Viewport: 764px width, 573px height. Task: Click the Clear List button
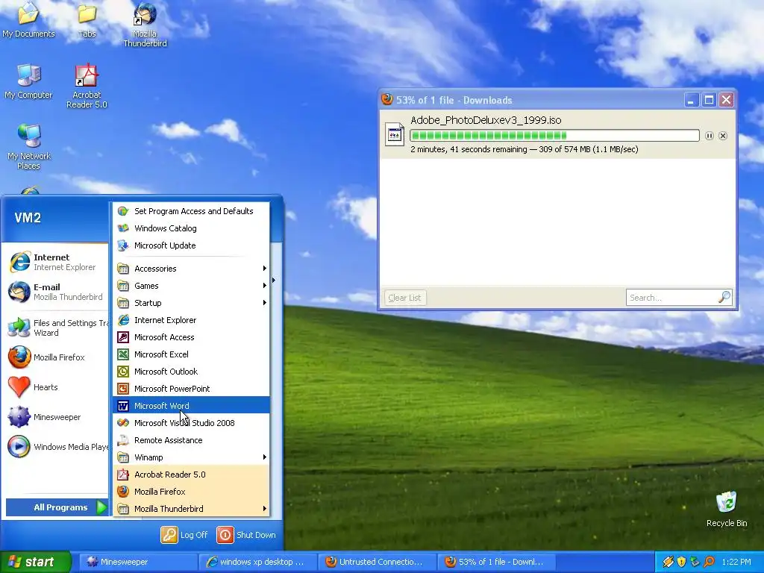[x=405, y=298]
